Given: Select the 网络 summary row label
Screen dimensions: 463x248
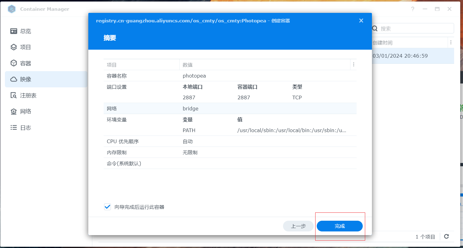Looking at the screenshot, I should 112,109.
